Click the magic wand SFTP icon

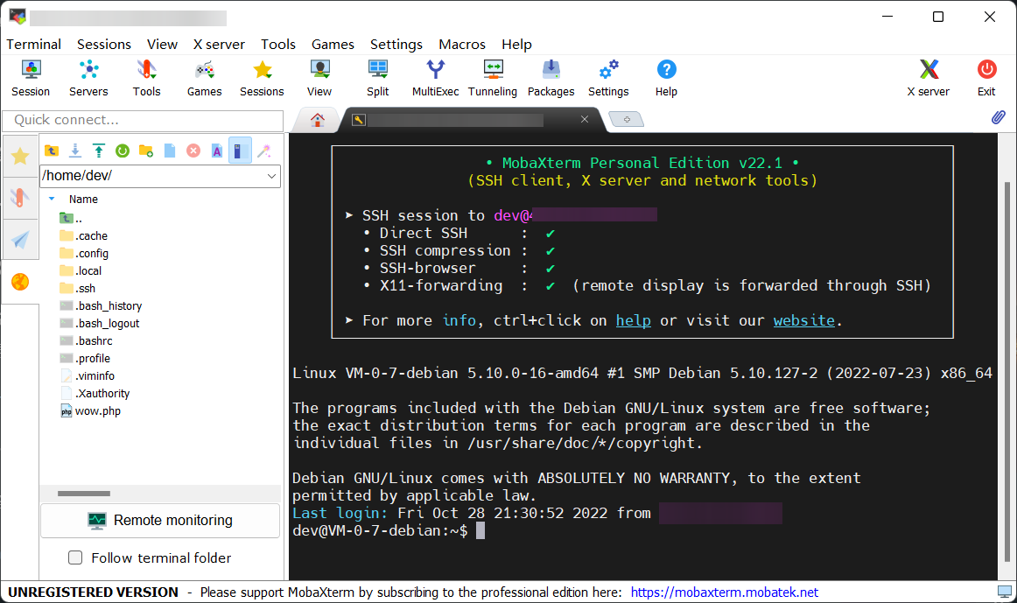click(264, 151)
